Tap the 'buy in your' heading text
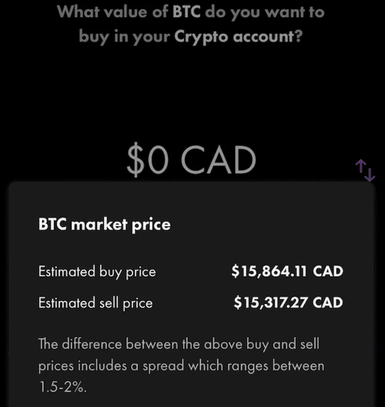 click(124, 37)
